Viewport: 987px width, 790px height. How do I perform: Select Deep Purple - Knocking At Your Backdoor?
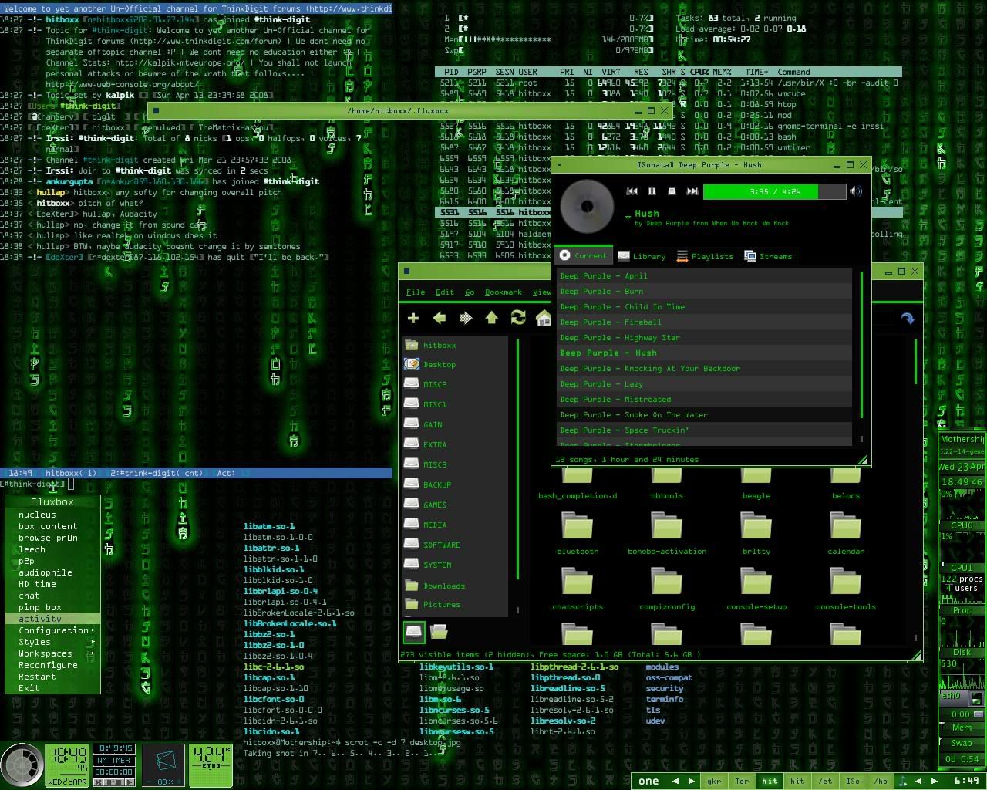point(704,368)
